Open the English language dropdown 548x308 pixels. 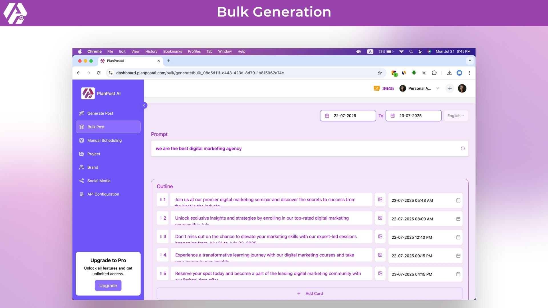tap(456, 116)
